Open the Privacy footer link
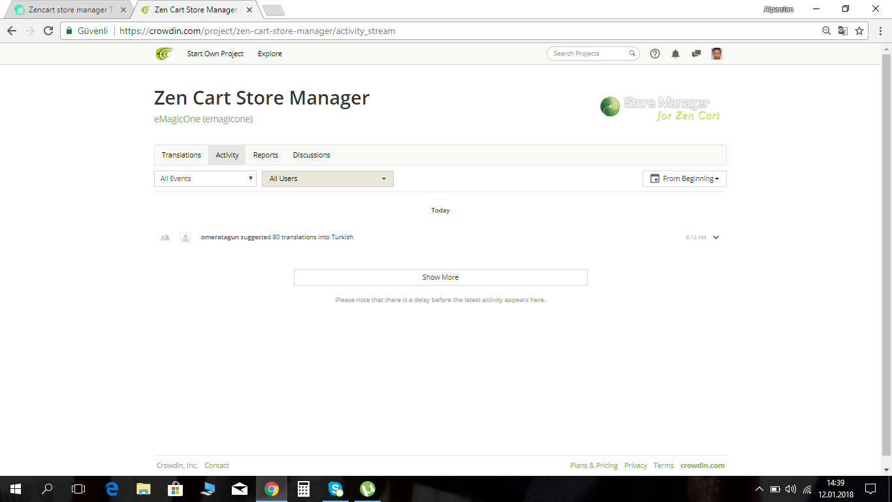This screenshot has height=502, width=892. 635,465
